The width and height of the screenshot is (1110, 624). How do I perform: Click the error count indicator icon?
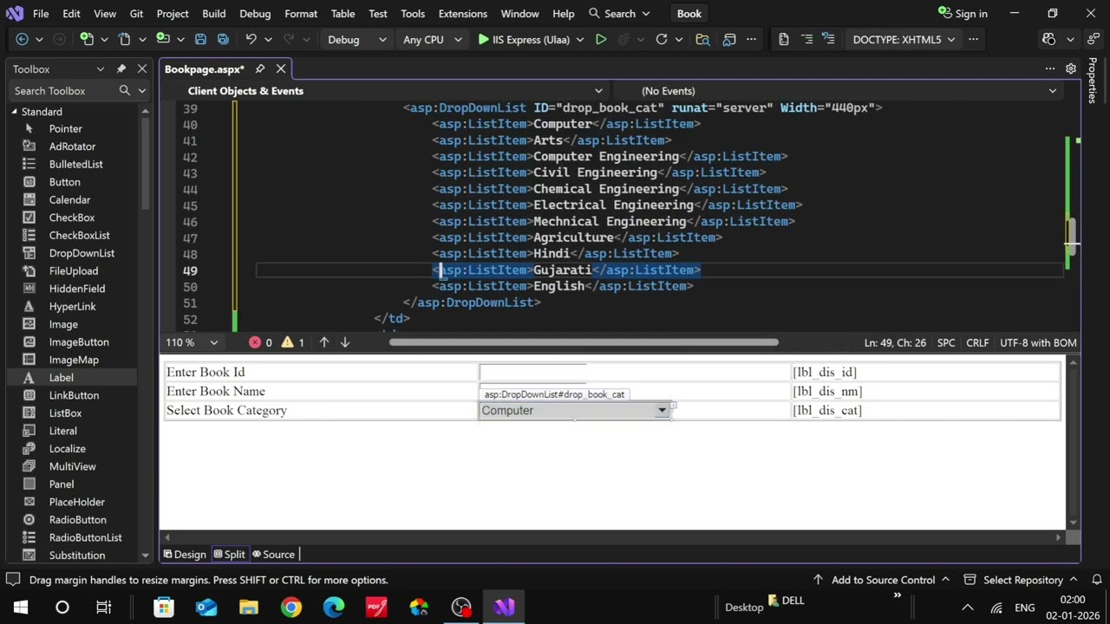pos(255,342)
